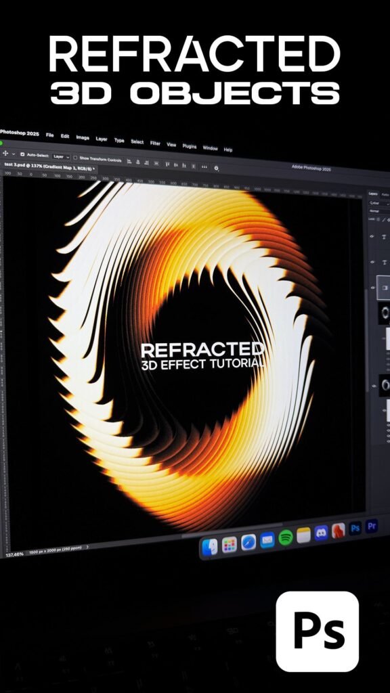Enable Show Transform Controls checkbox
This screenshot has height=693, width=390.
click(x=76, y=157)
